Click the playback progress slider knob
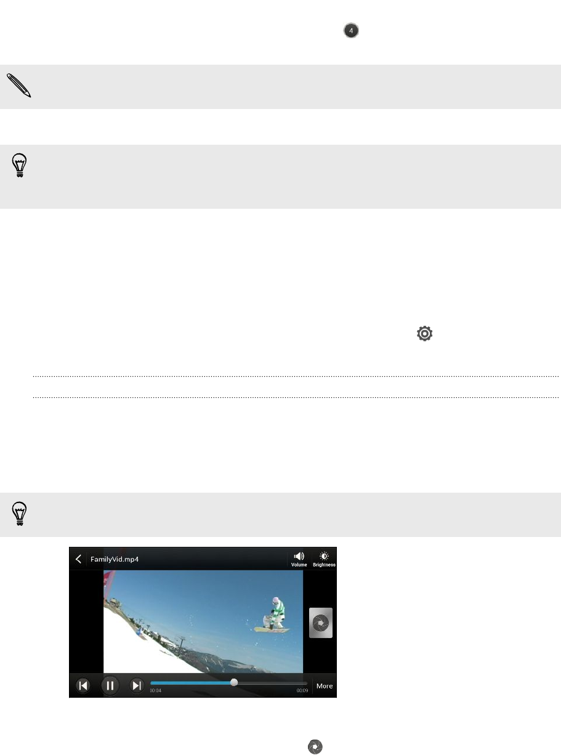Screen dimensions: 561x755 [234, 682]
